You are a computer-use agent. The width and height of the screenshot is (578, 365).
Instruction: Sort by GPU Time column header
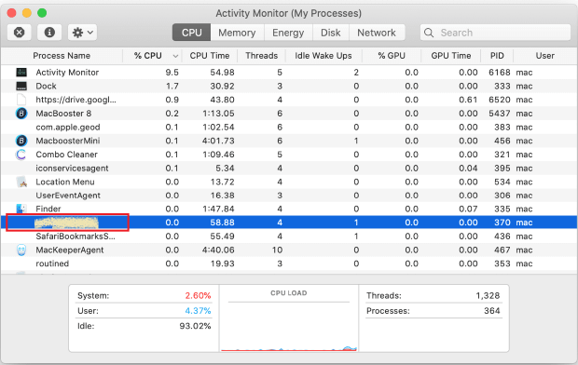click(x=451, y=56)
